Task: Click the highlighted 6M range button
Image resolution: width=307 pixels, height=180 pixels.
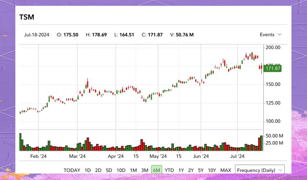Action: (x=156, y=170)
